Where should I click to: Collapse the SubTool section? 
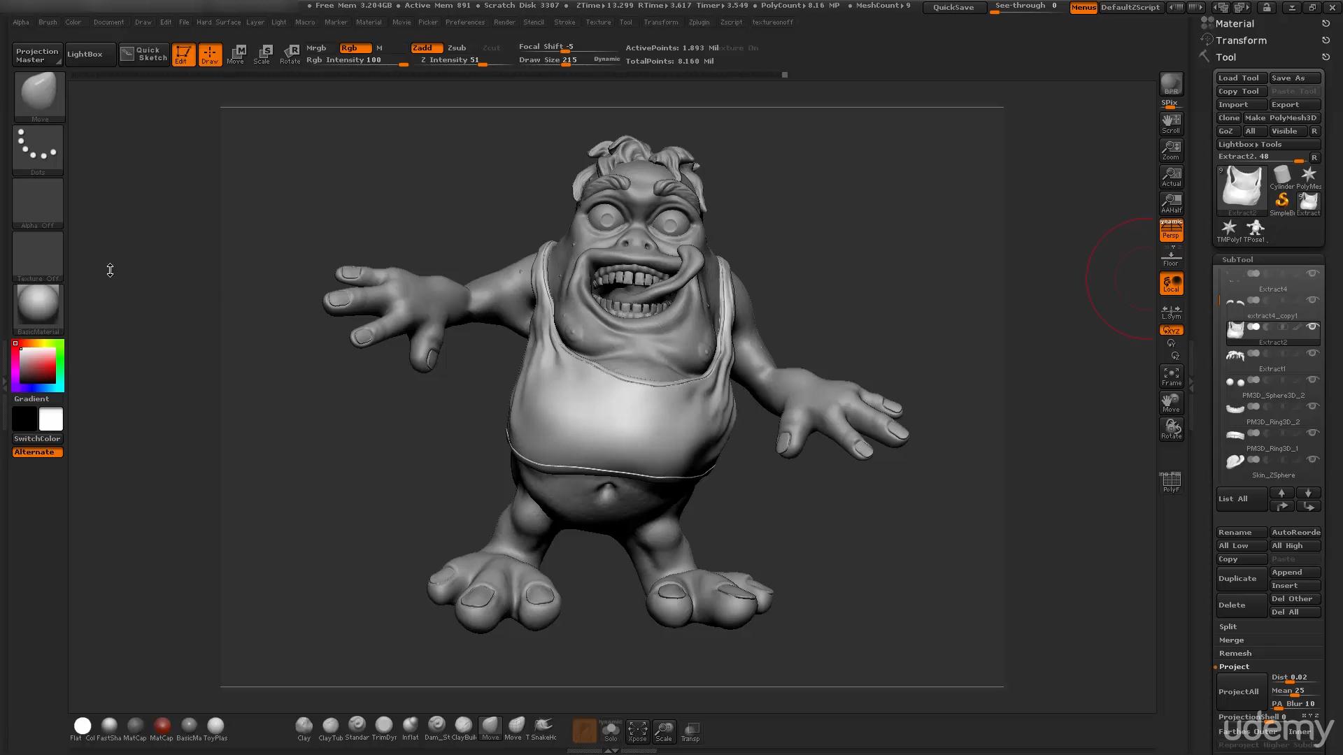coord(1237,259)
